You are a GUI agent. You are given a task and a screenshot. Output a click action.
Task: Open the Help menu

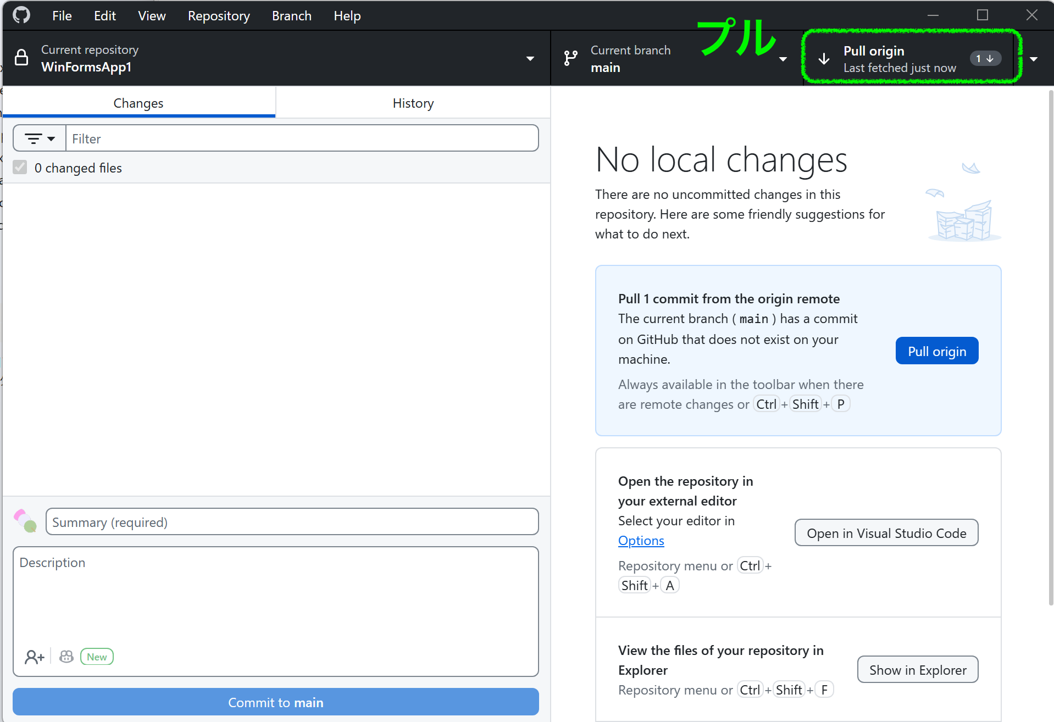tap(347, 16)
